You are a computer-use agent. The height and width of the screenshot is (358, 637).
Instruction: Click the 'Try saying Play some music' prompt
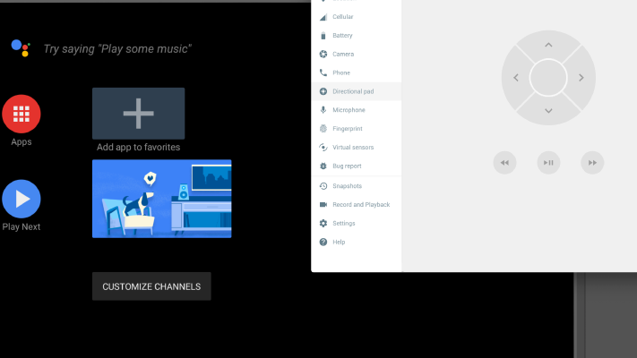pyautogui.click(x=117, y=48)
